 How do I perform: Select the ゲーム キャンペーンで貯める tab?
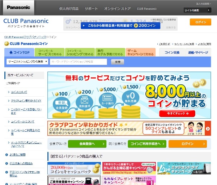pos(141,52)
